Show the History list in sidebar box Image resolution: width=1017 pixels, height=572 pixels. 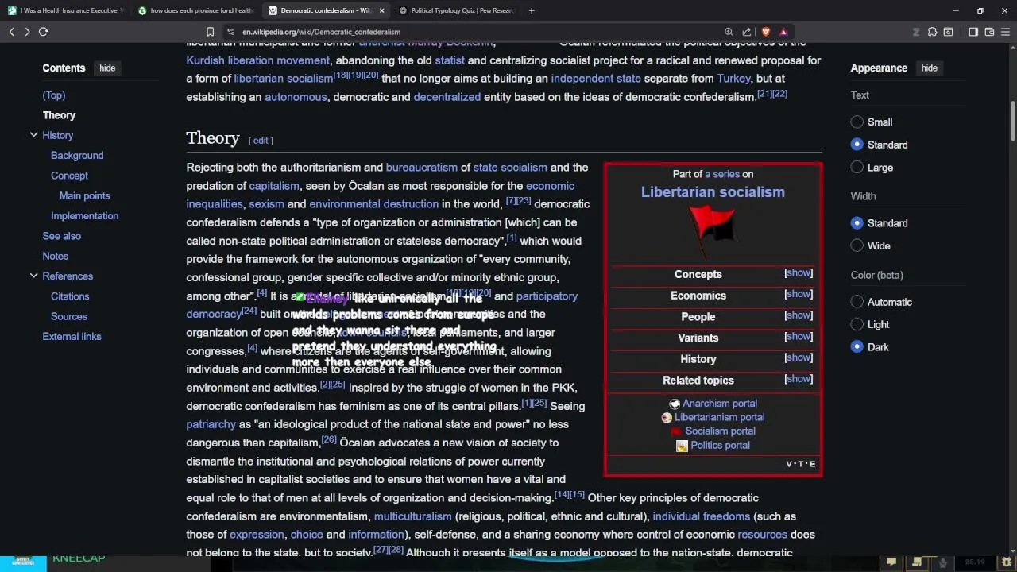799,358
